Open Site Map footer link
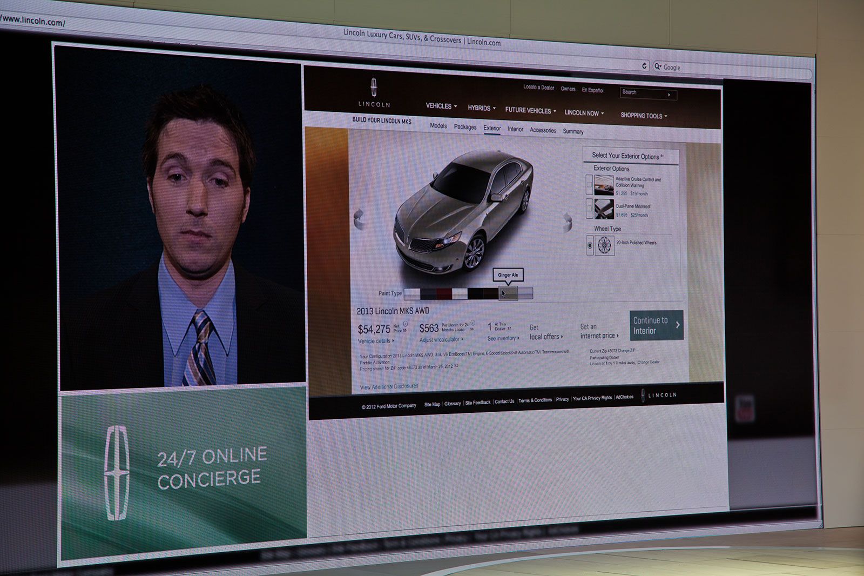The width and height of the screenshot is (864, 576). pos(432,404)
